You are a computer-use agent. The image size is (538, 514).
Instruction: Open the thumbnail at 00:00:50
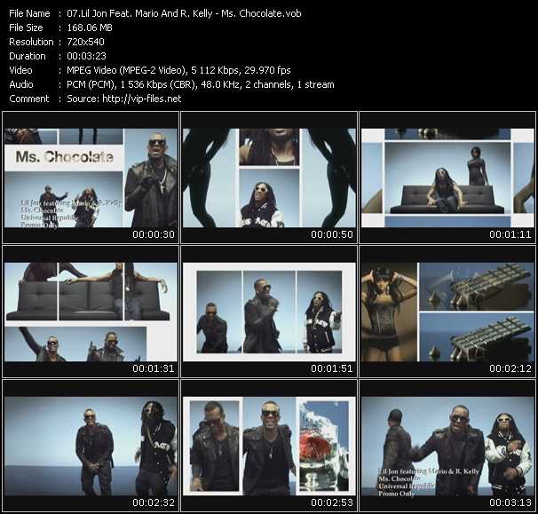[x=269, y=178]
